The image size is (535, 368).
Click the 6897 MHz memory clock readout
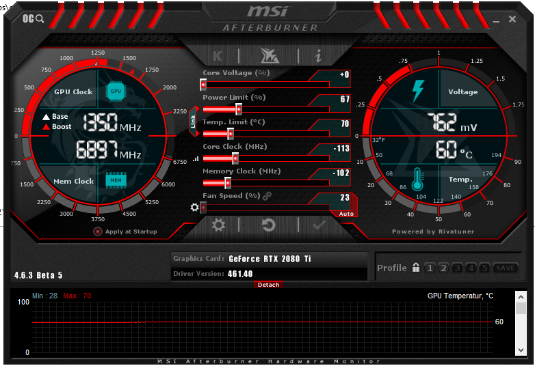pos(109,150)
